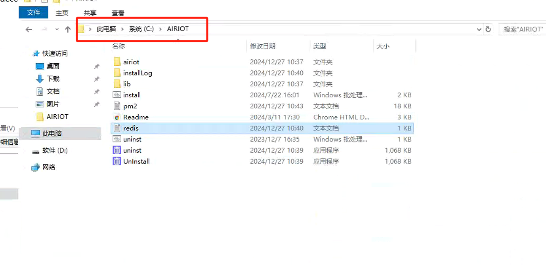Expand the address bar history dropdown
This screenshot has height=265, width=546.
click(x=479, y=29)
